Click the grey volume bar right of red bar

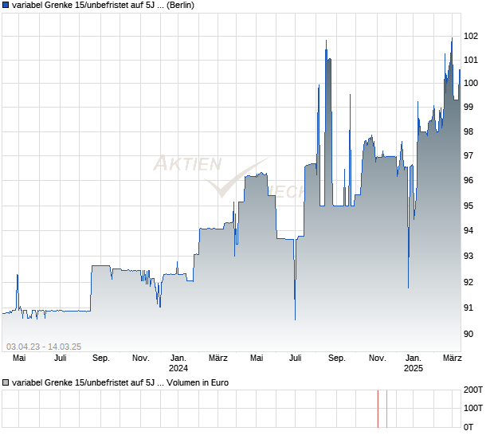point(386,408)
